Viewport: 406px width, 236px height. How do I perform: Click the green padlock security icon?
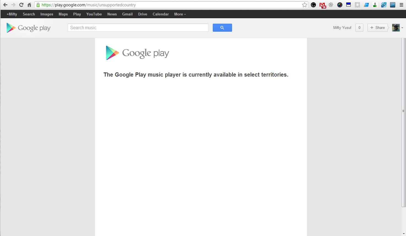click(38, 5)
